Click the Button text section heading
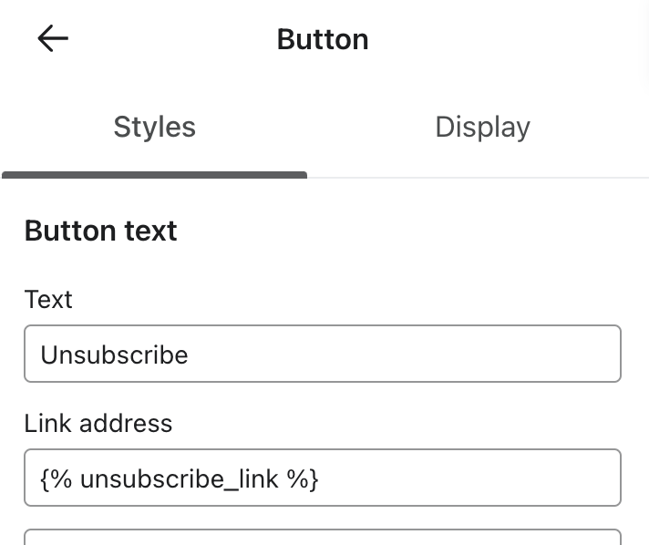Screen dimensions: 649x545 [100, 231]
